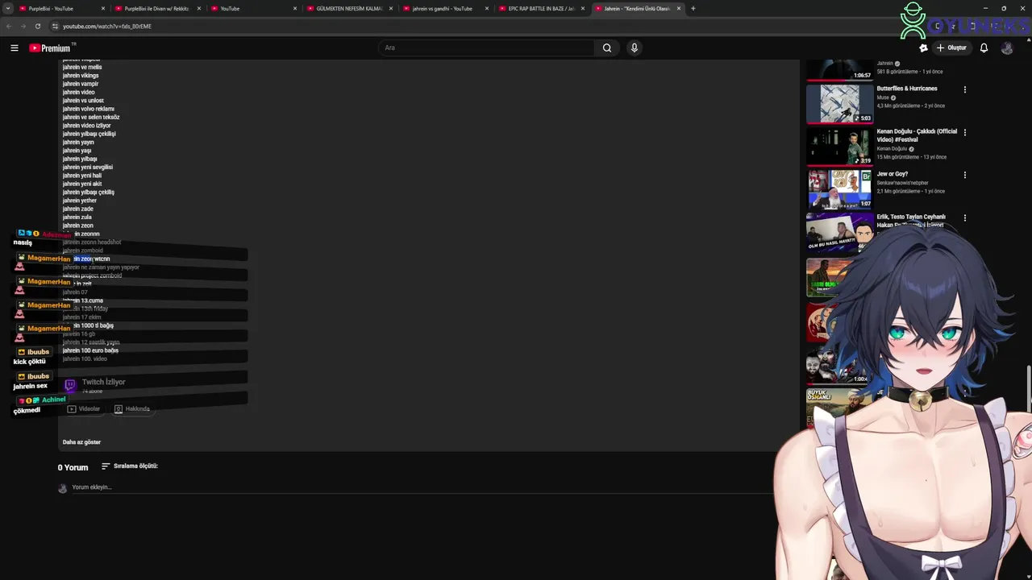This screenshot has width=1032, height=580.
Task: Go forward with the browser forward arrow
Action: (x=23, y=26)
